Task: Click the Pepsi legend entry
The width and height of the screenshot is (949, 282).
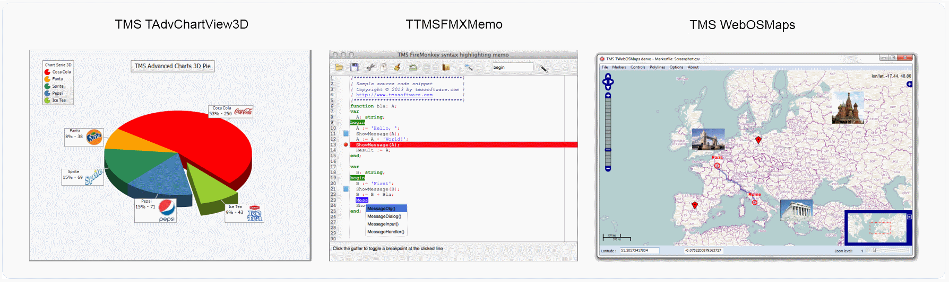Action: [54, 93]
